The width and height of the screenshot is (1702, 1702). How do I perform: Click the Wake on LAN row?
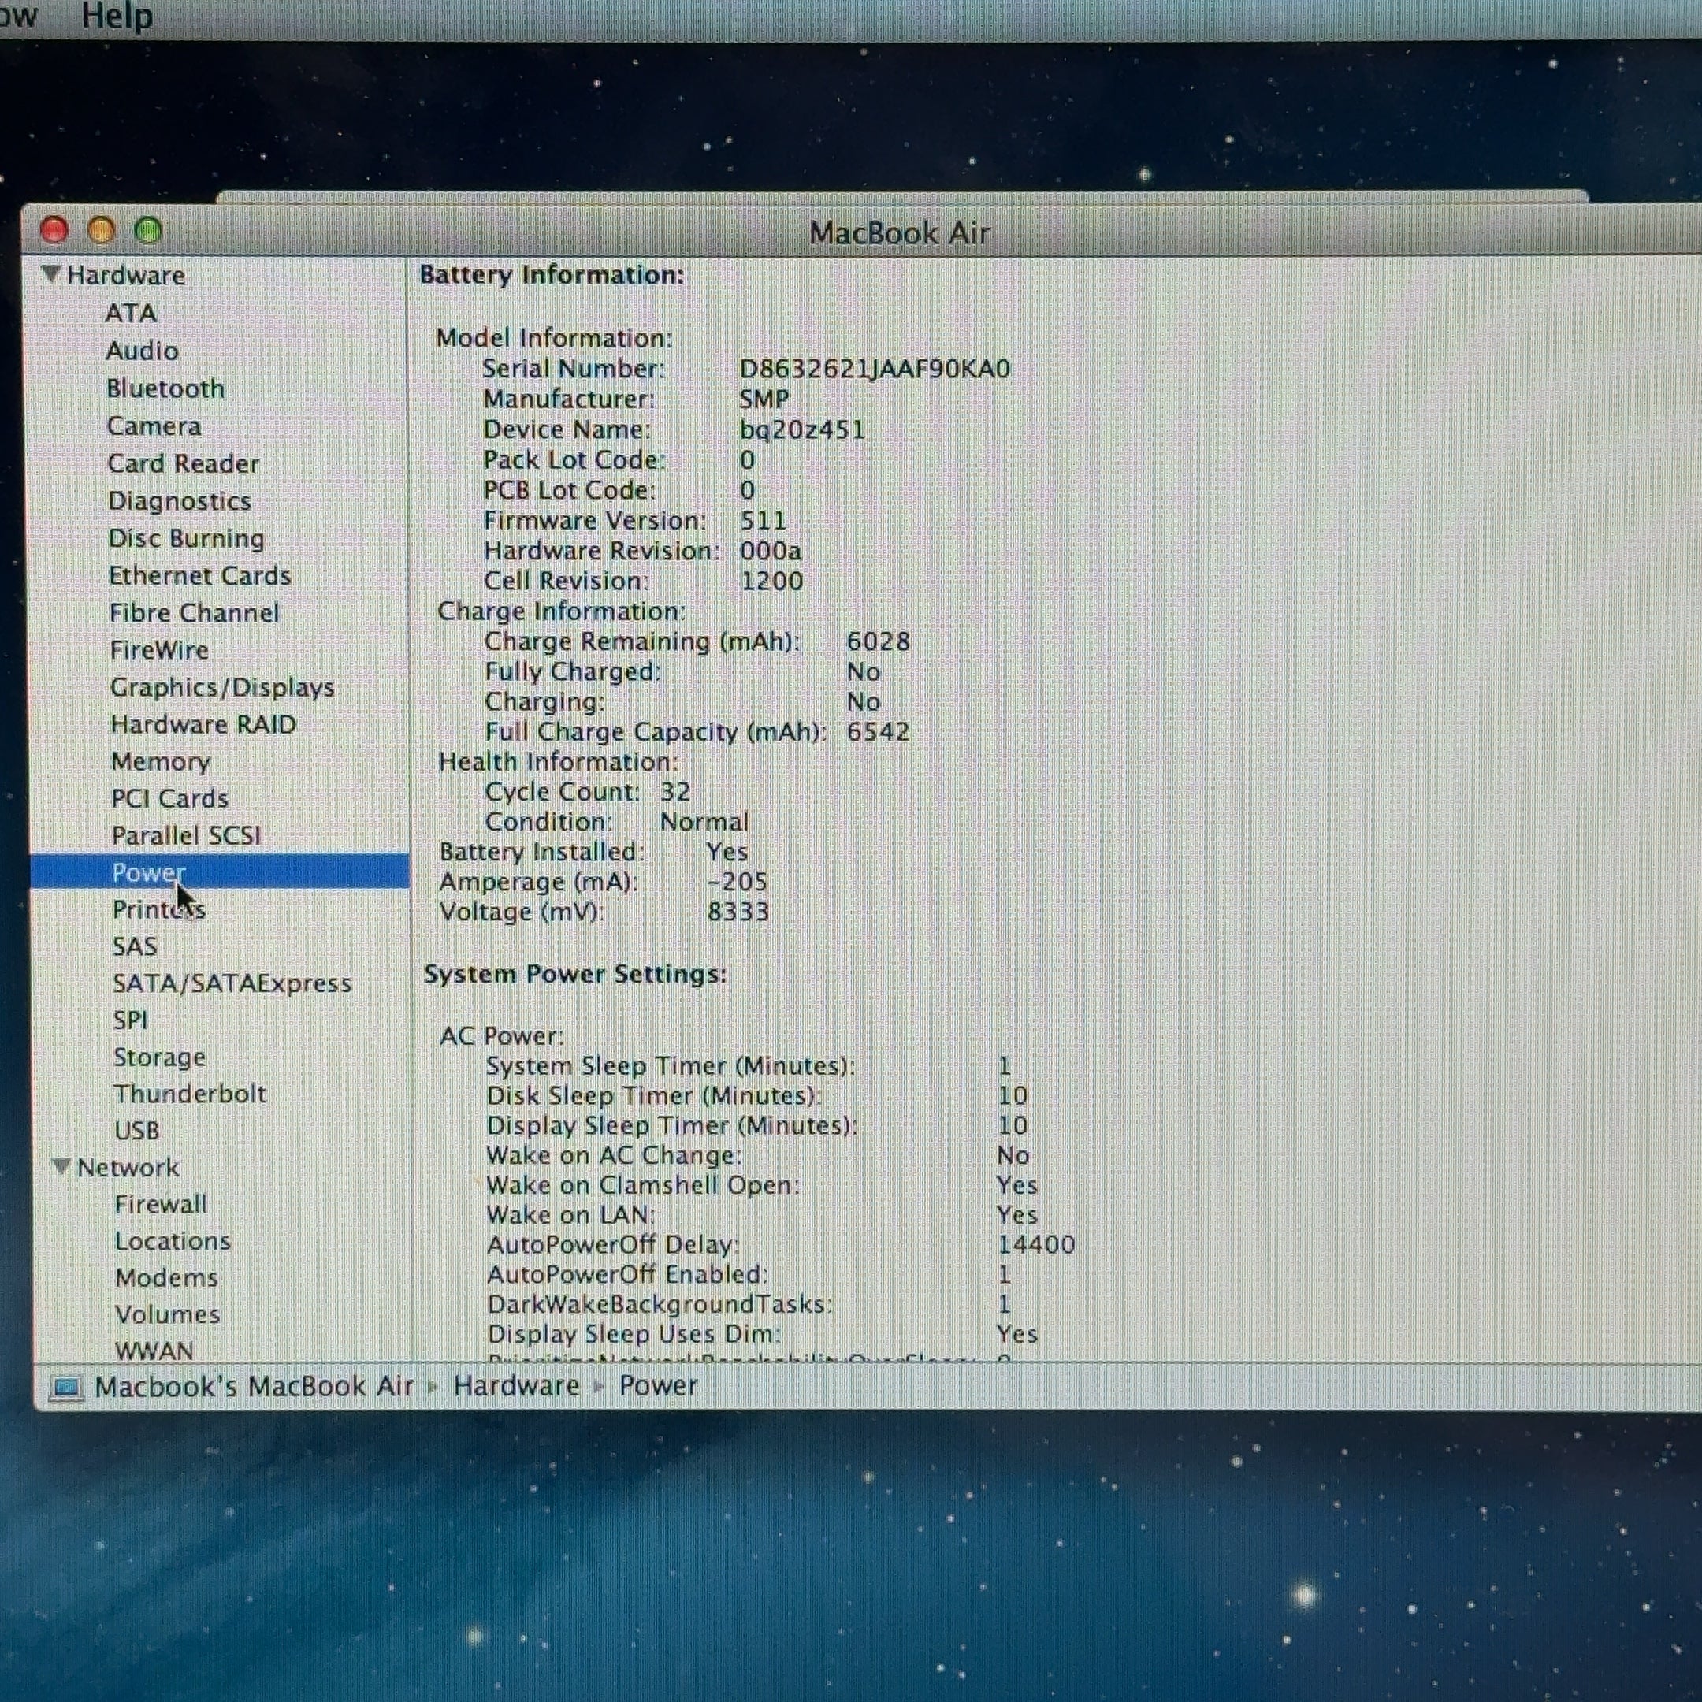(x=763, y=1216)
